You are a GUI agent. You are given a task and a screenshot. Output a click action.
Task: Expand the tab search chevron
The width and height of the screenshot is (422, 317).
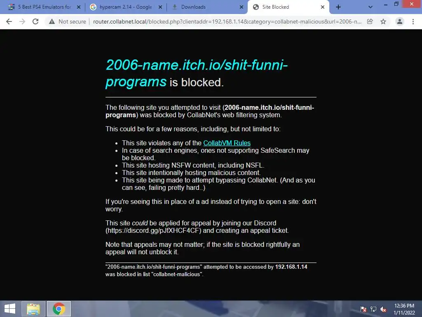pos(370,7)
